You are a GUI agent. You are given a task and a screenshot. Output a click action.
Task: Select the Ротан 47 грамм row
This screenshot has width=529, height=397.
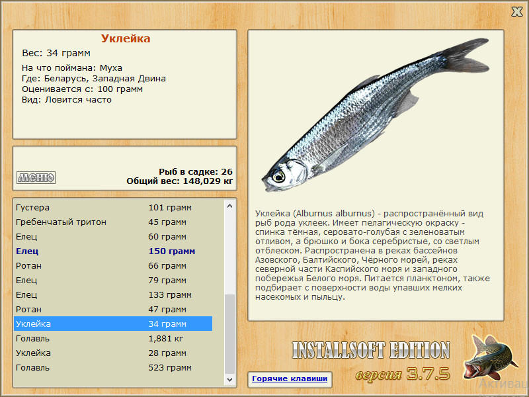pyautogui.click(x=113, y=309)
